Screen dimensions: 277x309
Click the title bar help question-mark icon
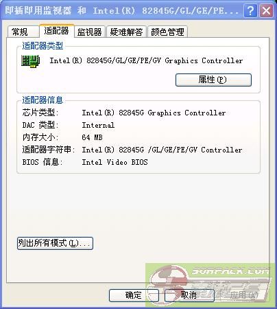coord(250,11)
